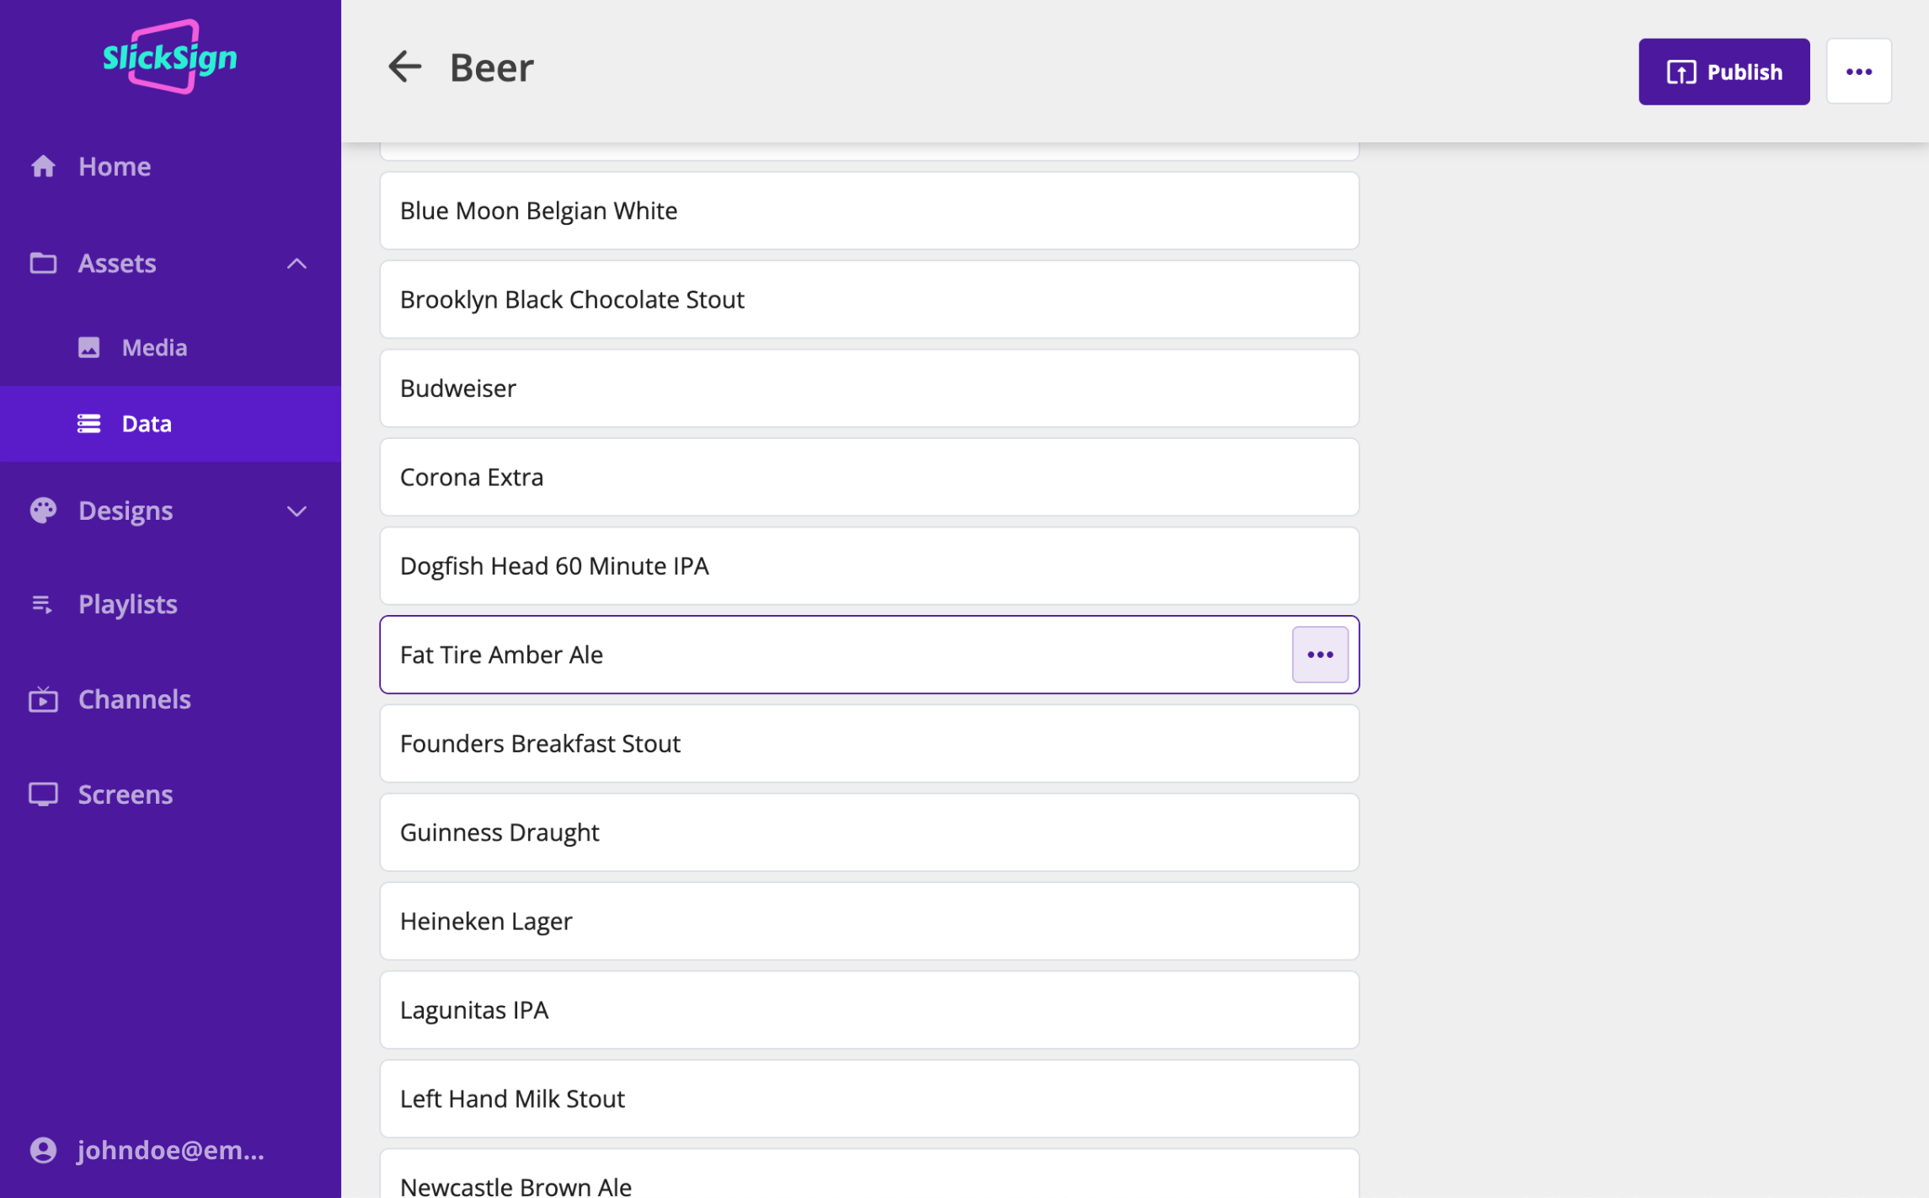
Task: Click the Data list icon
Action: tap(88, 423)
